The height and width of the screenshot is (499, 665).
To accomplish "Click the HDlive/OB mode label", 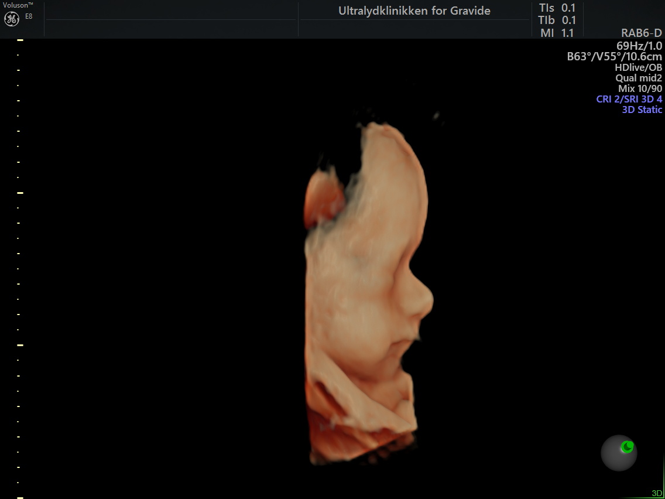I will pyautogui.click(x=638, y=67).
